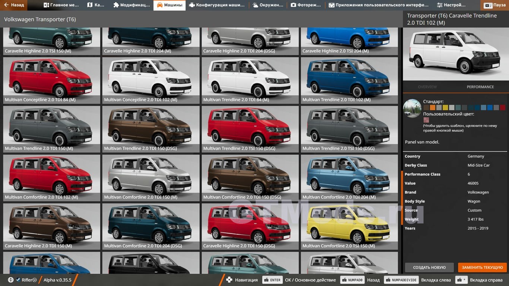
Task: Click the Volkswagen Transporter (T6) heading
Action: pyautogui.click(x=40, y=19)
